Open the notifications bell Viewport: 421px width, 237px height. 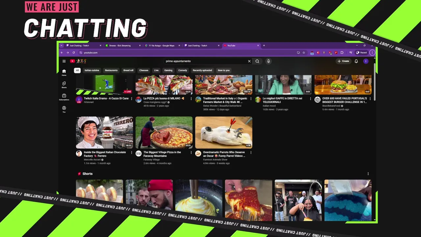click(356, 61)
